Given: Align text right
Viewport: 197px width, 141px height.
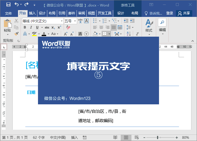Looking at the screenshot, I should click(x=108, y=27).
